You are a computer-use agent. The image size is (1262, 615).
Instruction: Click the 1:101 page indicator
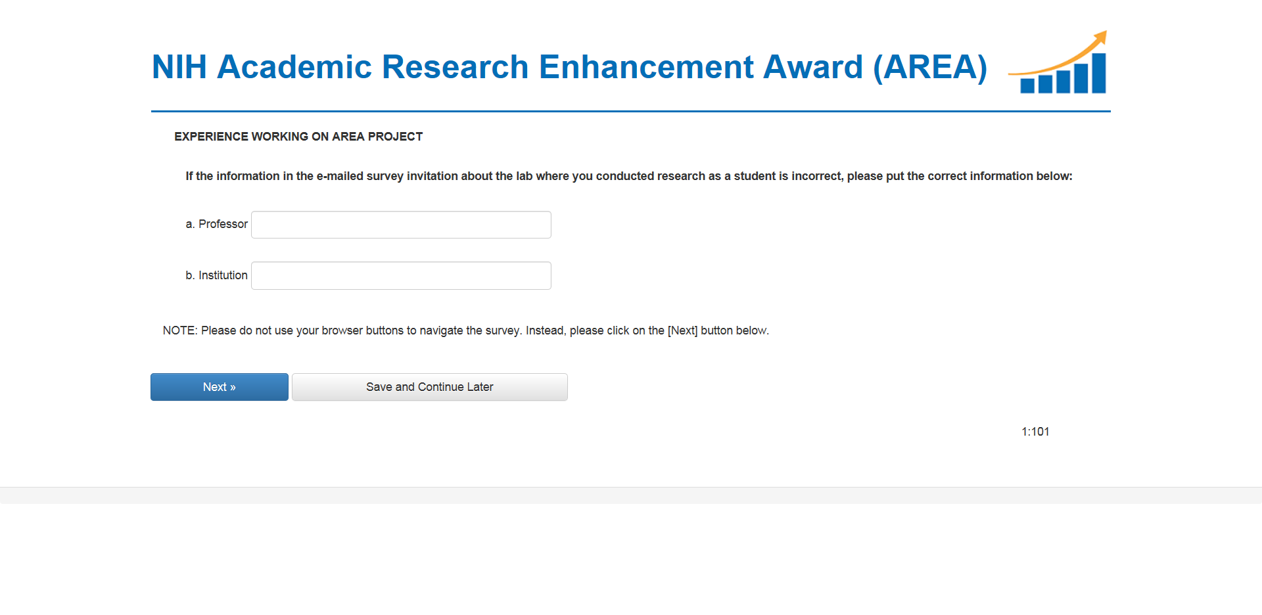(x=1035, y=432)
